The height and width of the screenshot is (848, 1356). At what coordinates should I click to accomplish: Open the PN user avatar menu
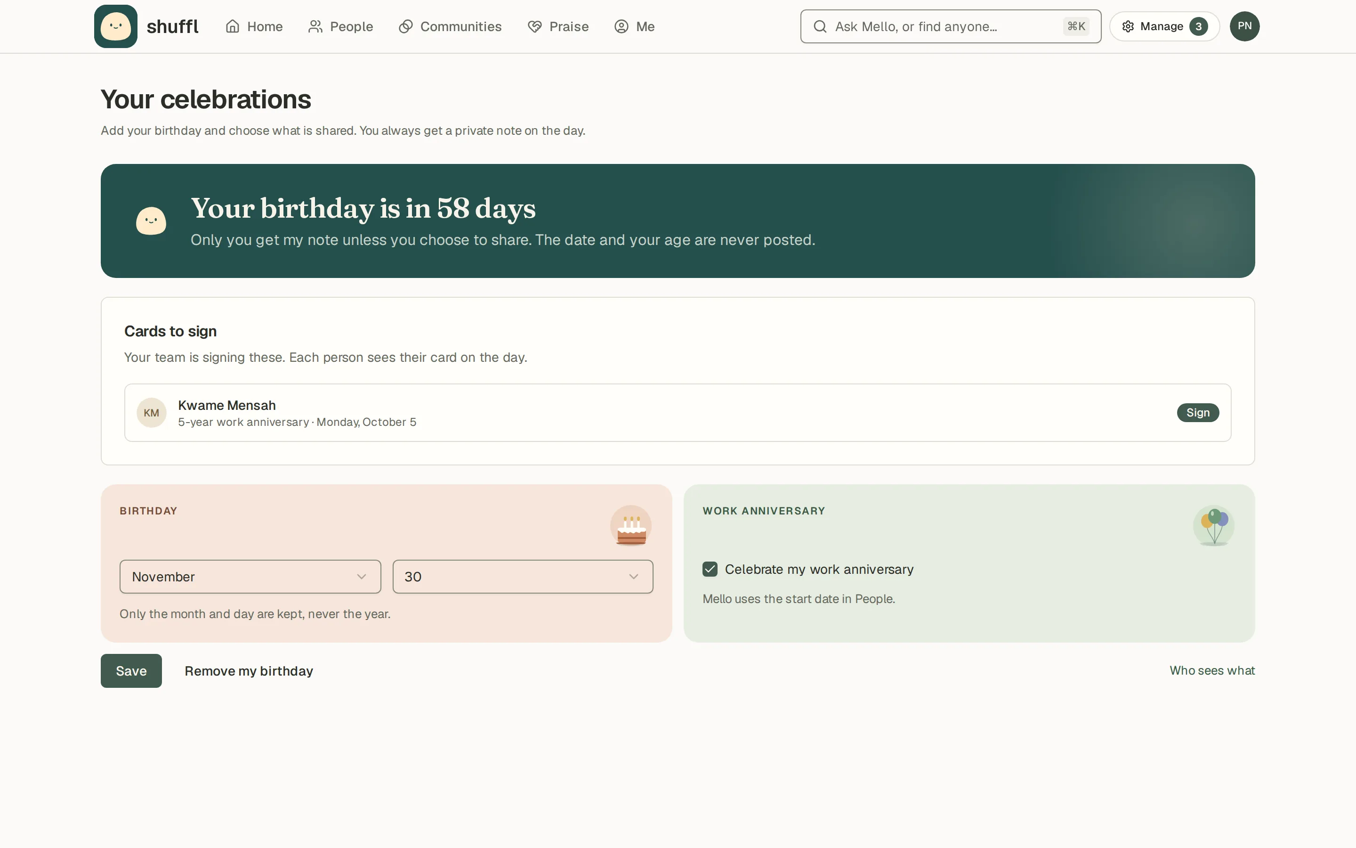1244,26
